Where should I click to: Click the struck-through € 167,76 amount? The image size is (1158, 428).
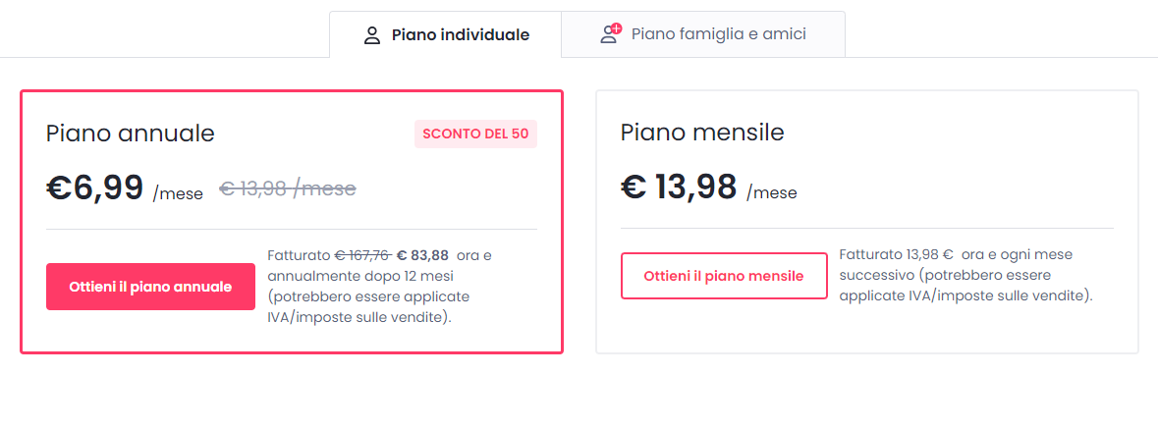362,256
